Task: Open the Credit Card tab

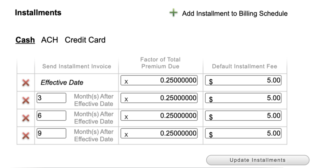Action: (85, 40)
